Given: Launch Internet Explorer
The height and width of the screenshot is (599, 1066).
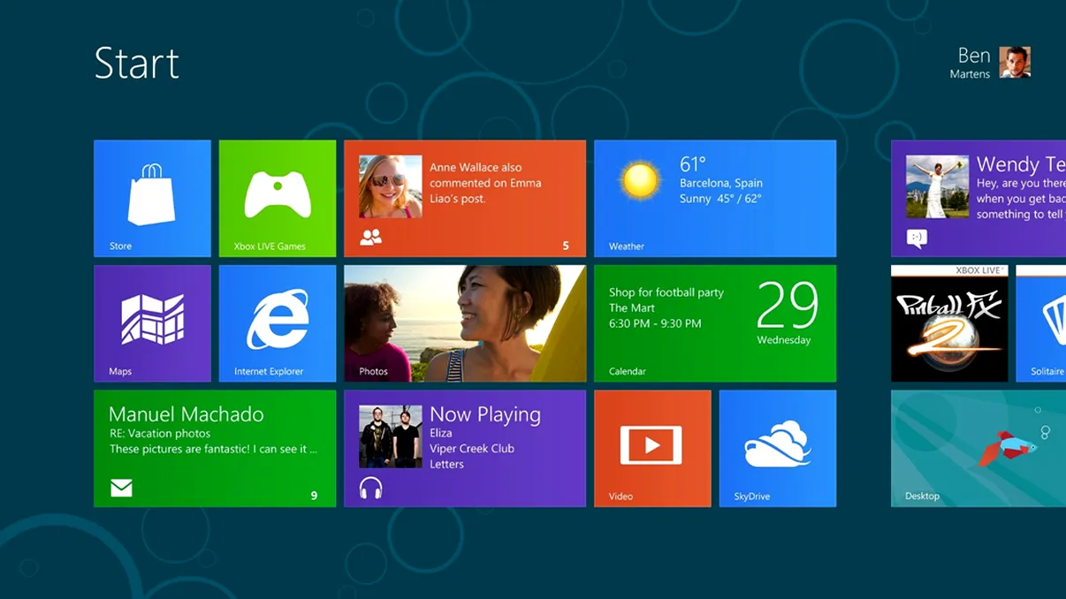Looking at the screenshot, I should pos(277,323).
